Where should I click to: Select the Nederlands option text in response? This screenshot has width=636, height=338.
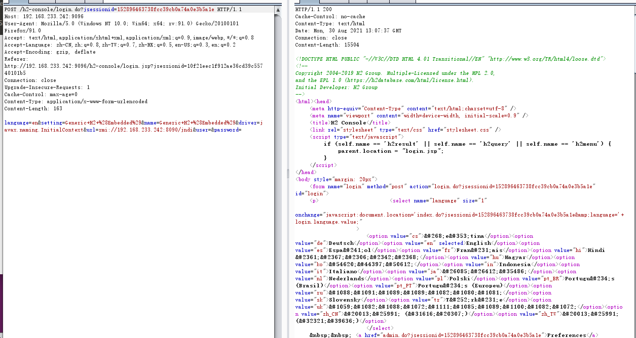pyautogui.click(x=347, y=279)
